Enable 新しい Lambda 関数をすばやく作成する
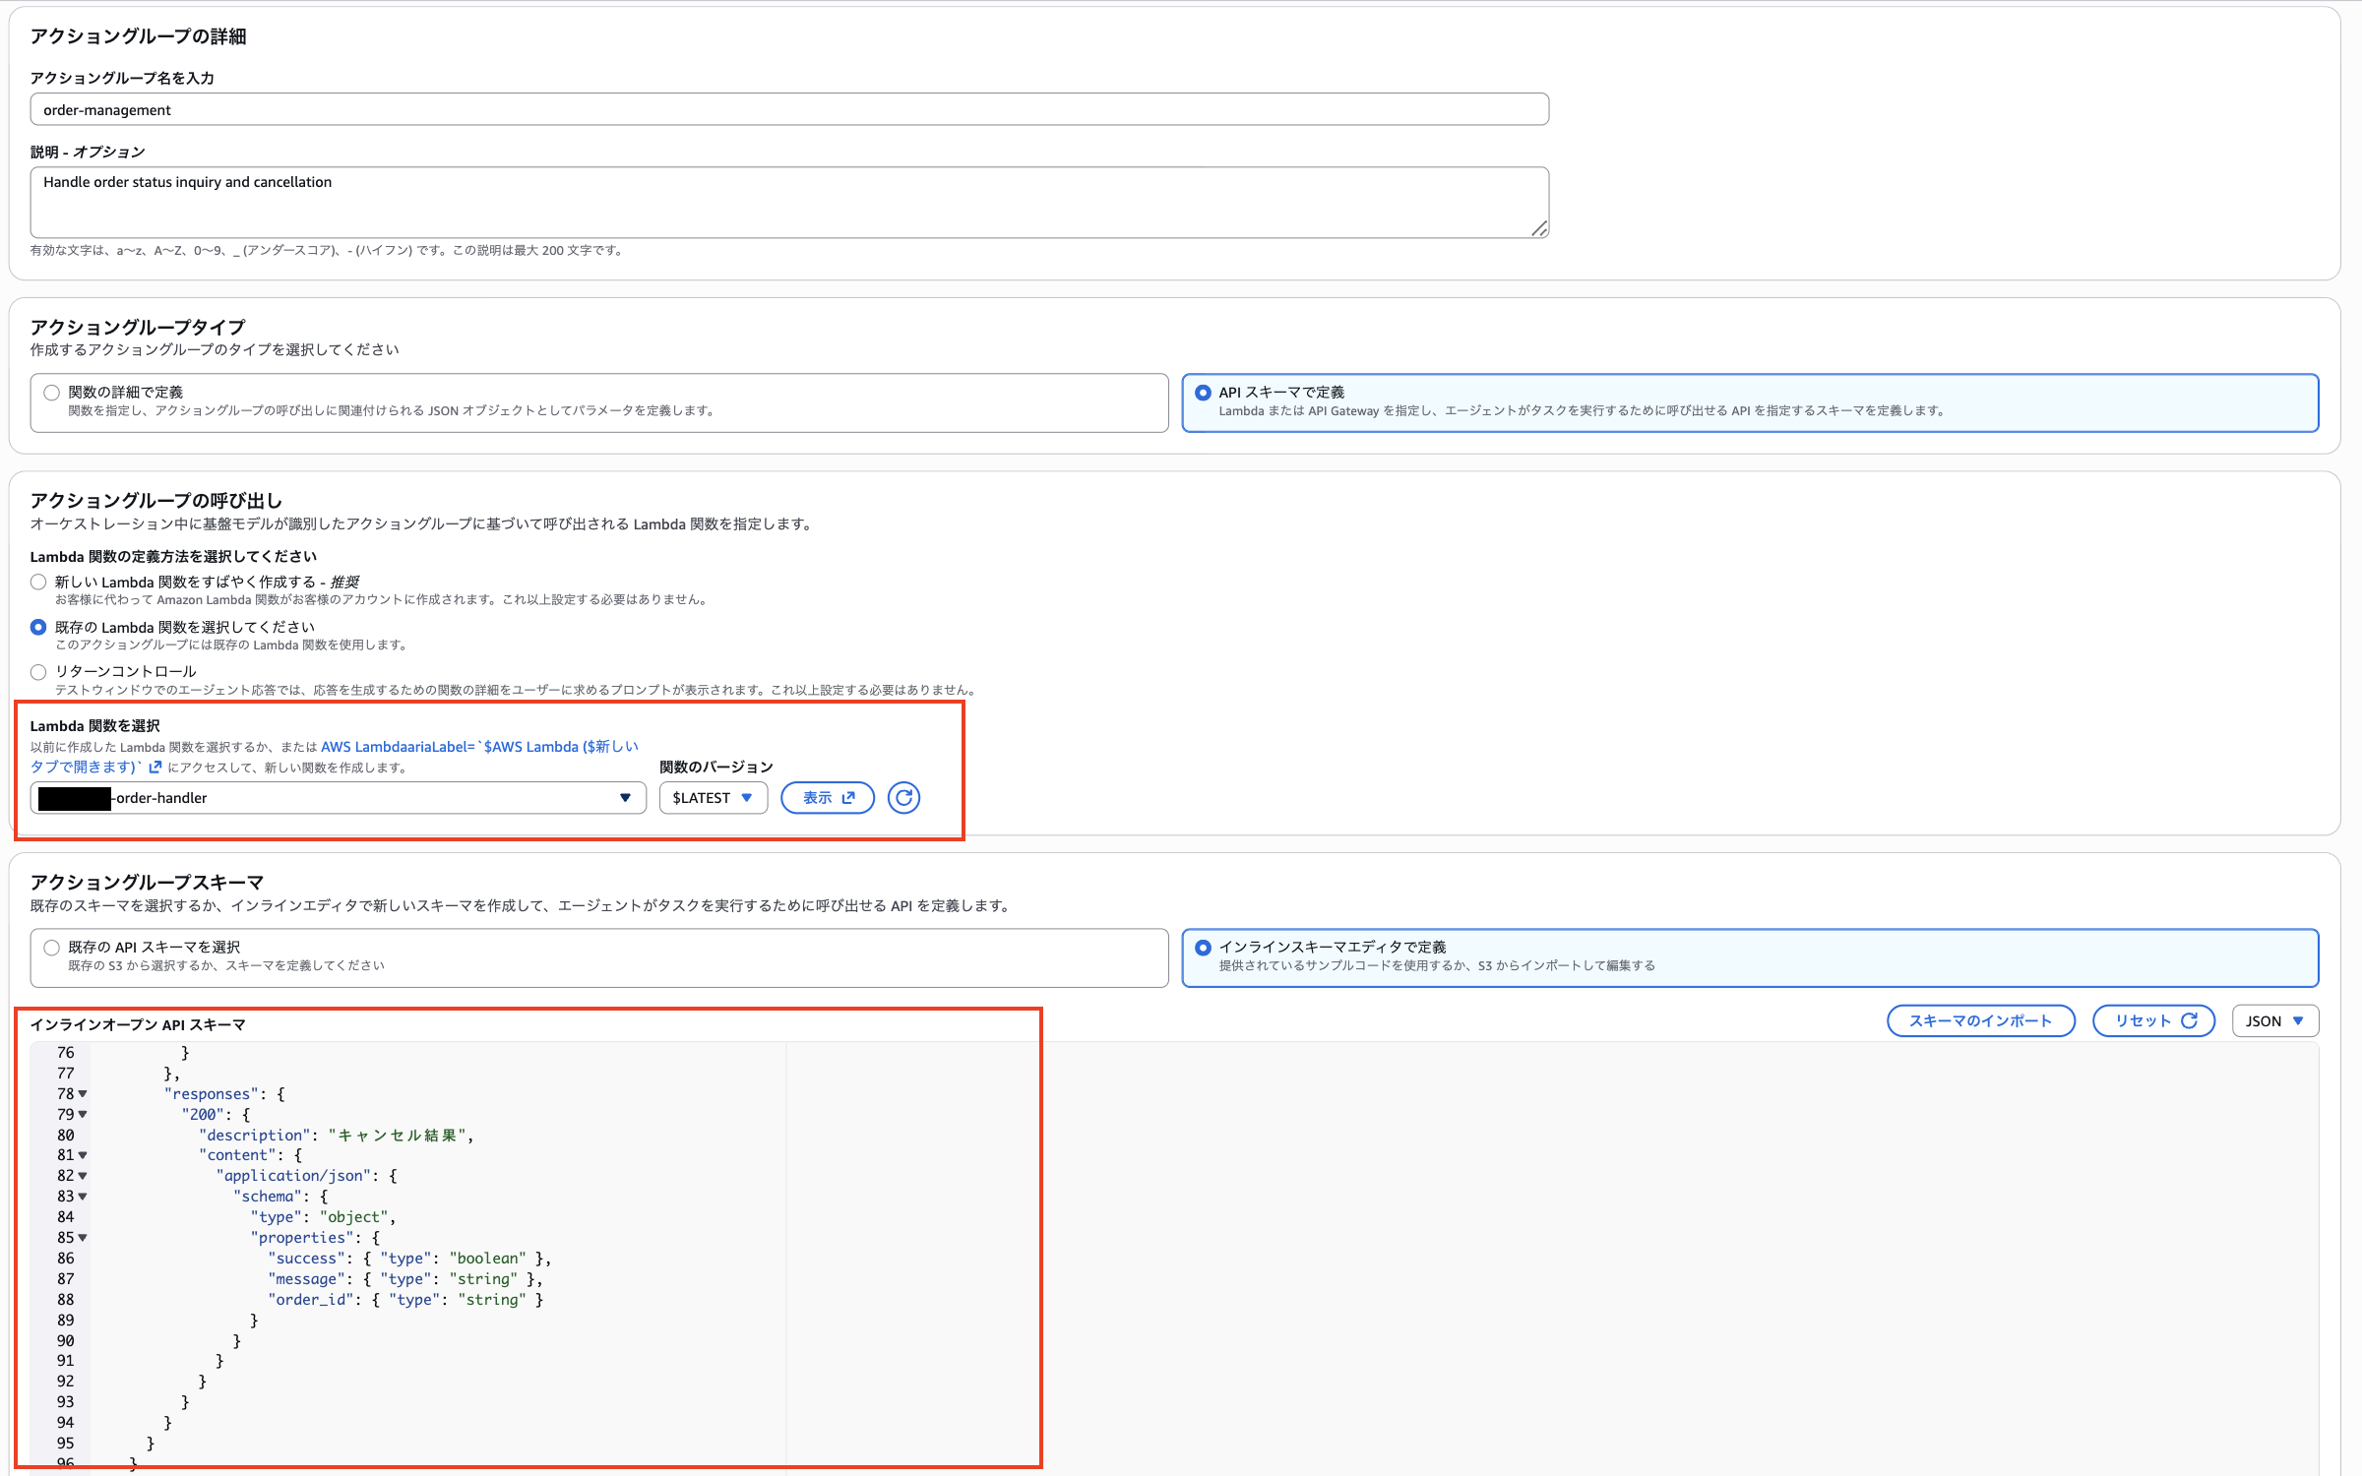The height and width of the screenshot is (1476, 2362). tap(38, 582)
